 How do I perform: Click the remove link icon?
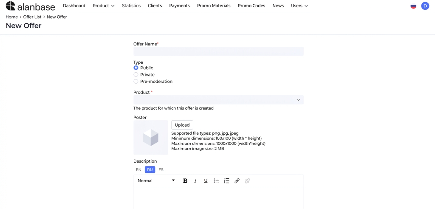pyautogui.click(x=248, y=181)
